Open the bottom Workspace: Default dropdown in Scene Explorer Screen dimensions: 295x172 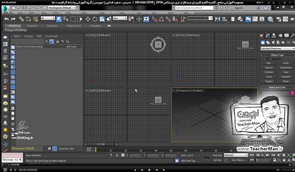(x=28, y=148)
